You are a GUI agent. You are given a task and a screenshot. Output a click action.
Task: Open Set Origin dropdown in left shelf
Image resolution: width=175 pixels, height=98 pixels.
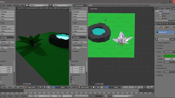7,37
